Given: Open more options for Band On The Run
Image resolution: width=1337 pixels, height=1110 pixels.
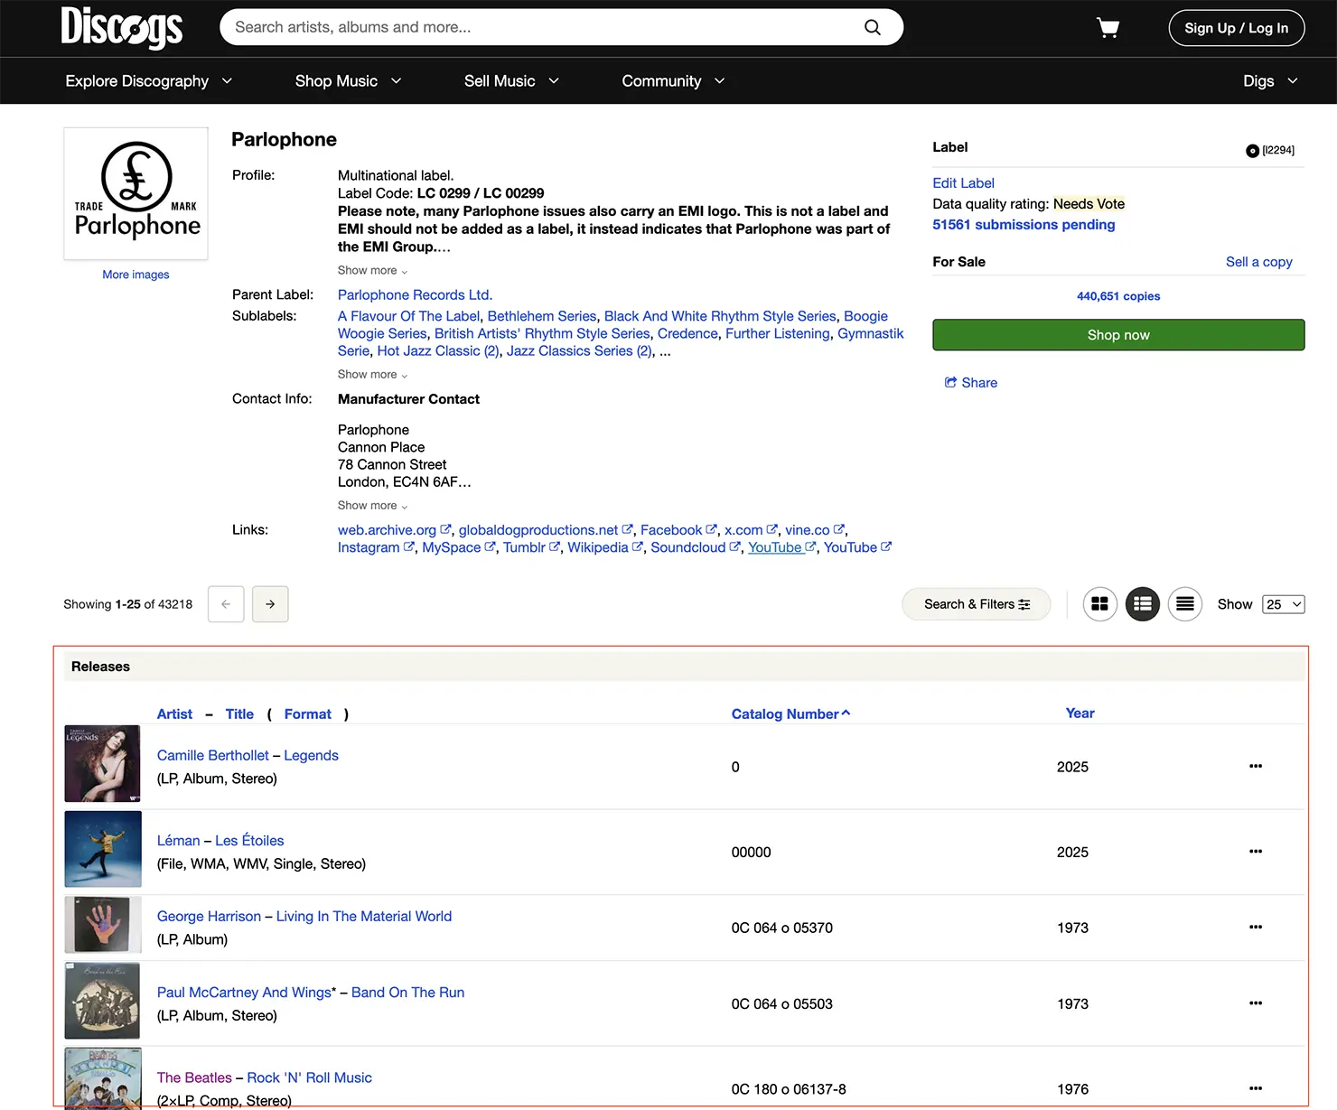Looking at the screenshot, I should [1255, 1003].
